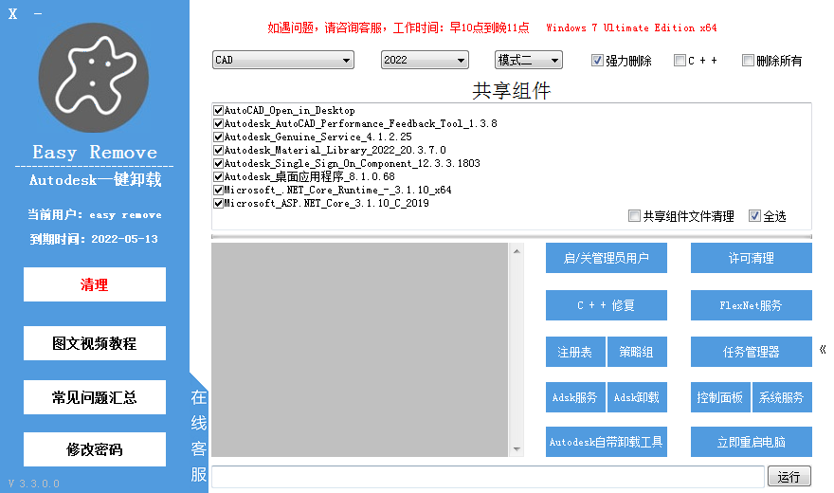
Task: Open 常见问题汇总 FAQ
Action: [95, 397]
